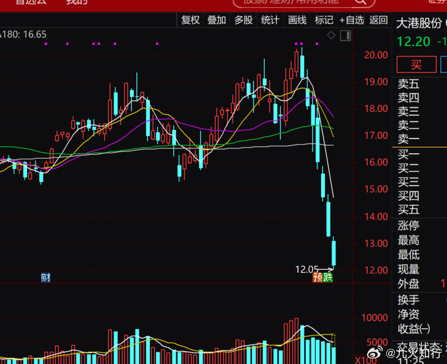Viewport: 447px width, 364px height.
Task: Open the blue 财 financial marker
Action: [x=45, y=277]
